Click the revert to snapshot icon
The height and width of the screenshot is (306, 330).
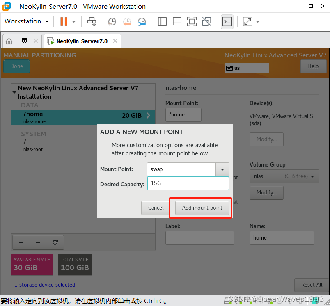[x=127, y=21]
